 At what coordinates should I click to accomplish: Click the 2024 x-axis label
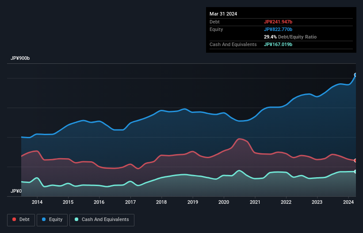348,202
